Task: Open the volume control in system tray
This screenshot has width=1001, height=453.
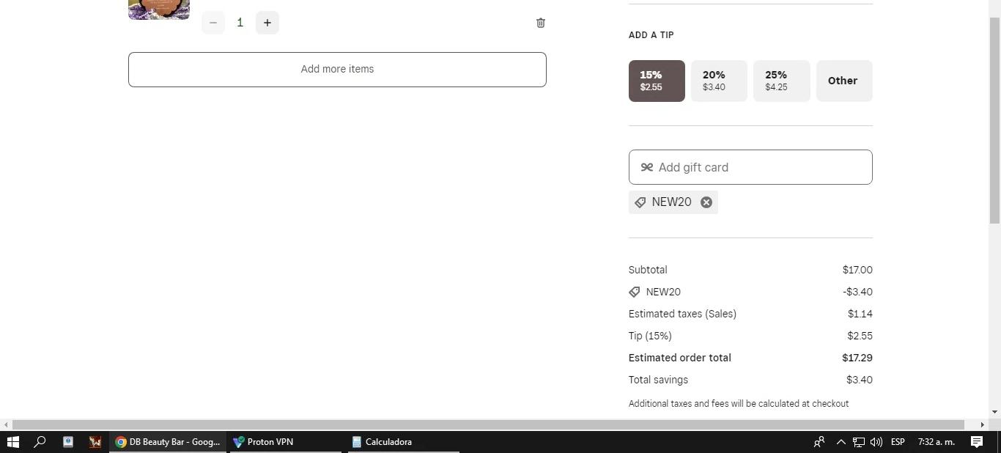Action: (x=876, y=442)
